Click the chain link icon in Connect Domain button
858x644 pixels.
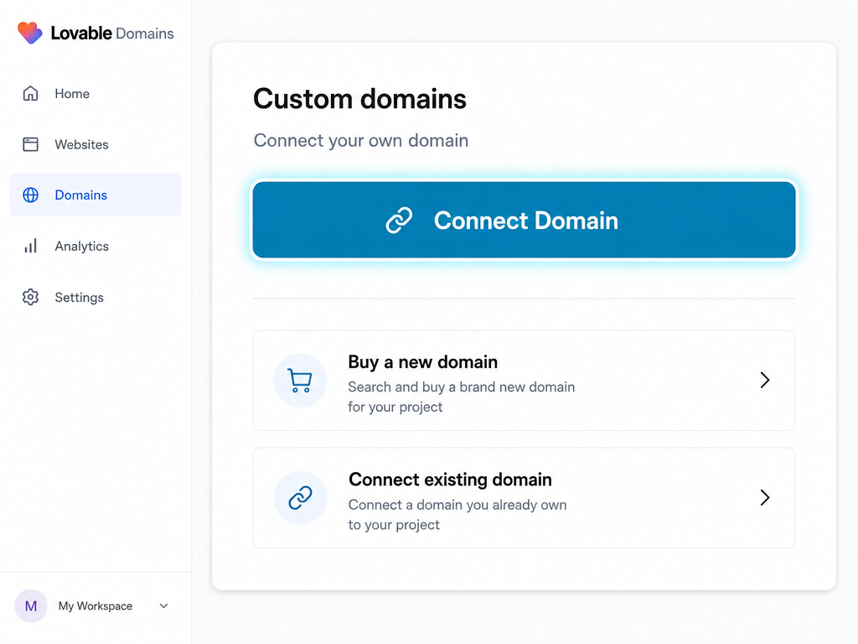click(x=399, y=221)
